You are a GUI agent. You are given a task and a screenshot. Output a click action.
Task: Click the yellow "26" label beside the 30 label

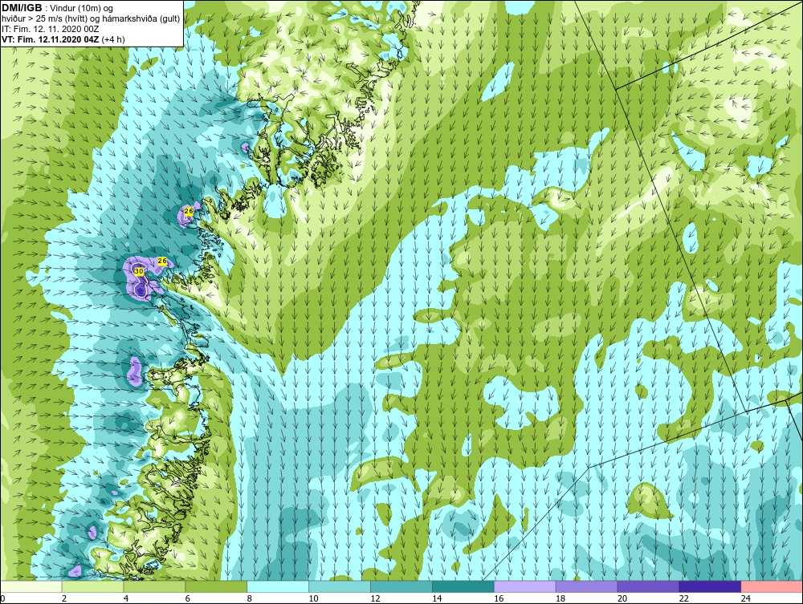click(162, 261)
